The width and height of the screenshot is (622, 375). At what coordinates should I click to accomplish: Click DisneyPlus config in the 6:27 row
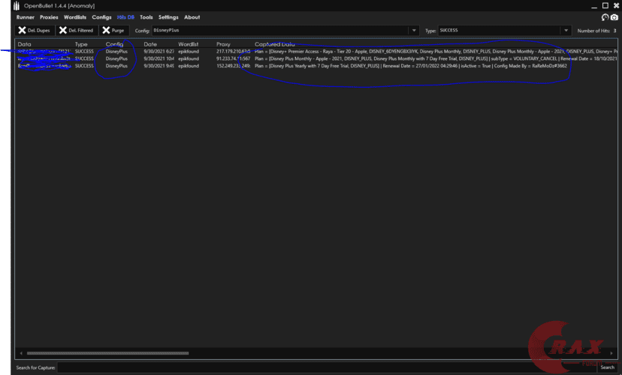116,52
